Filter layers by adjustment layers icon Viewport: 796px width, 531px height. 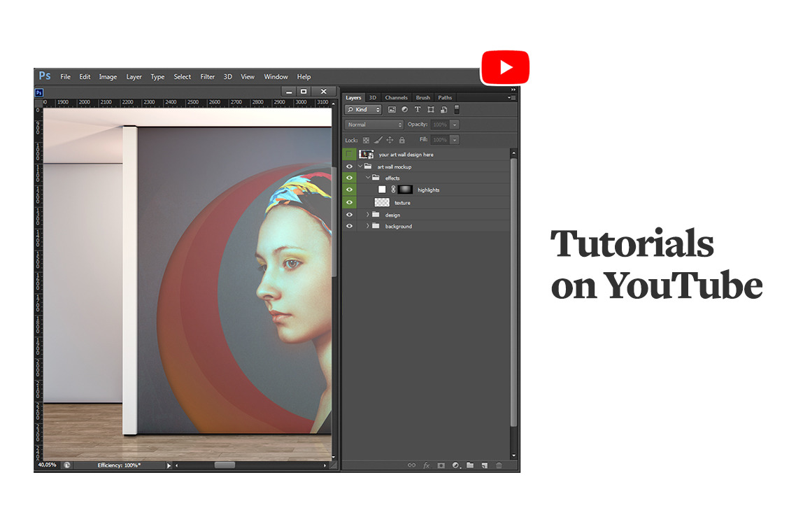(404, 110)
